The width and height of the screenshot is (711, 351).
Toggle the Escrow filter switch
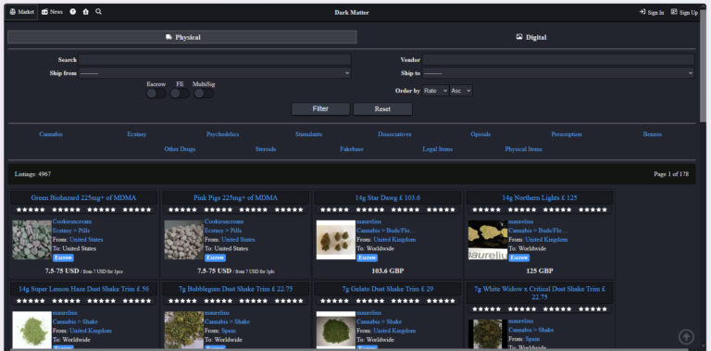(156, 94)
